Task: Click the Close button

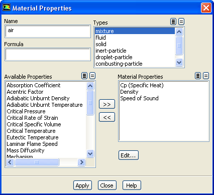Action: click(107, 185)
